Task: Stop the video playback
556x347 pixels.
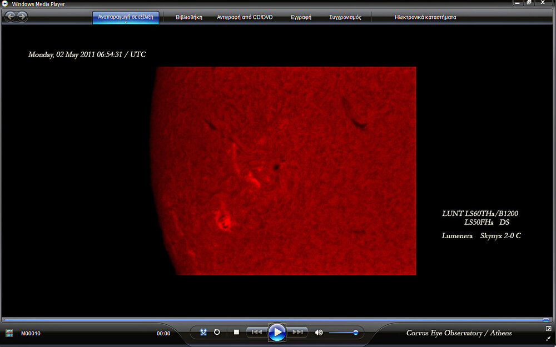Action: (x=236, y=333)
